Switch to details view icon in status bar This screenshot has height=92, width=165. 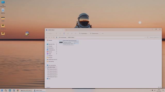coord(159,87)
